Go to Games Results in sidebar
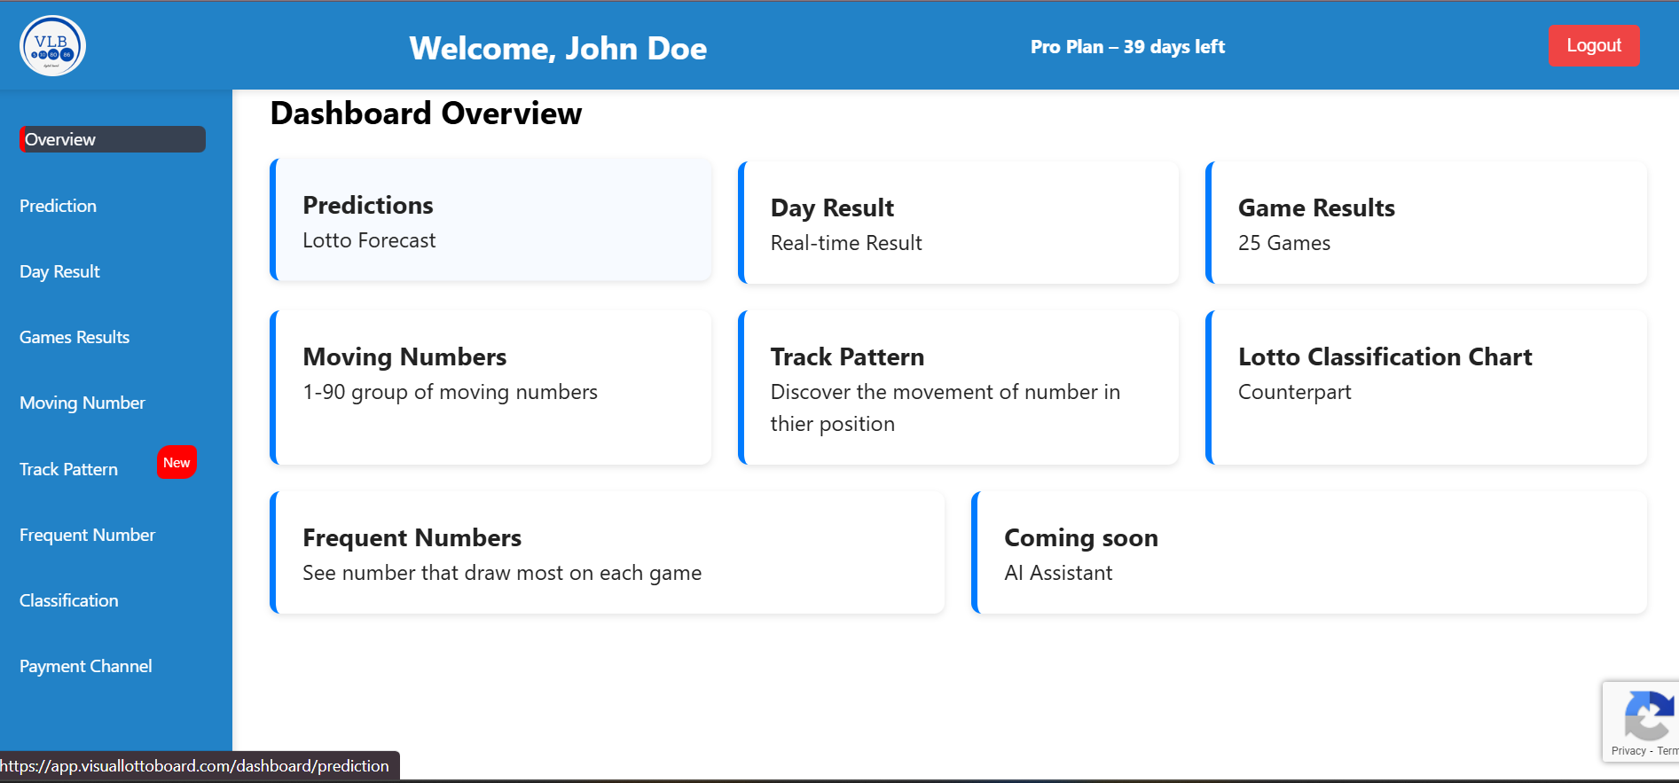Image resolution: width=1679 pixels, height=783 pixels. click(75, 337)
